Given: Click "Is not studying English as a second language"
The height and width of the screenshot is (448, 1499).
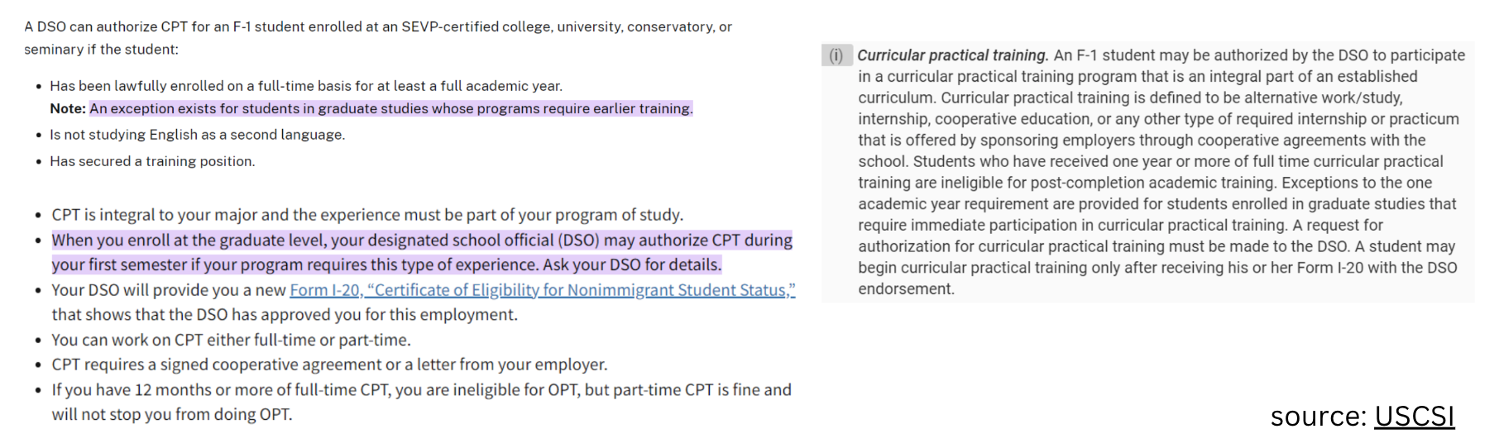Looking at the screenshot, I should tap(197, 135).
